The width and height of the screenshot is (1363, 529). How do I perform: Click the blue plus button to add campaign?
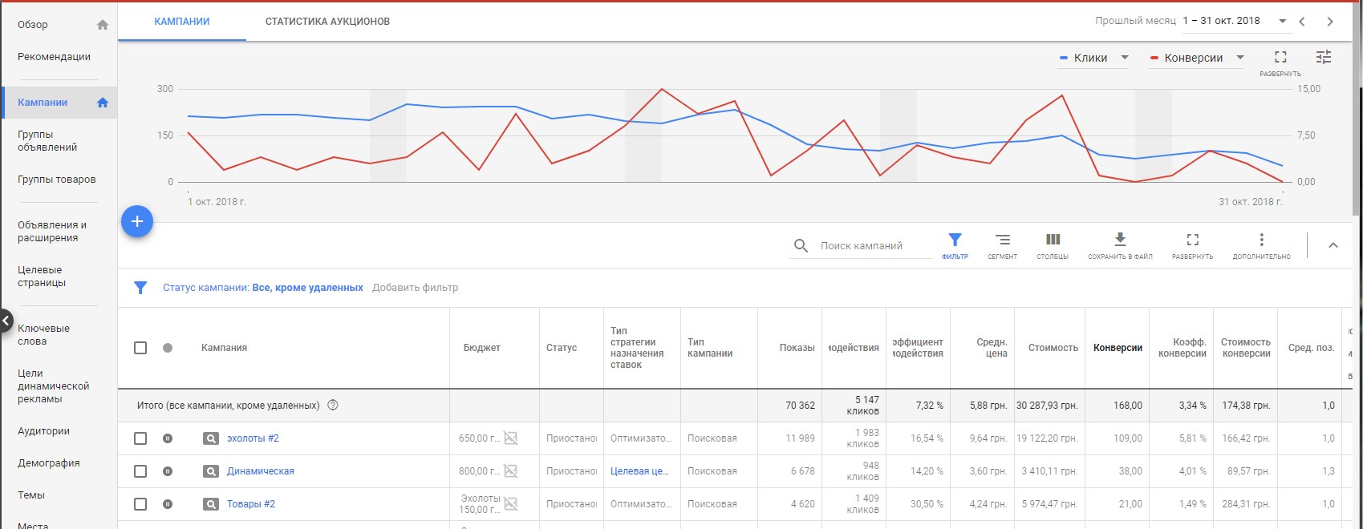coord(137,221)
